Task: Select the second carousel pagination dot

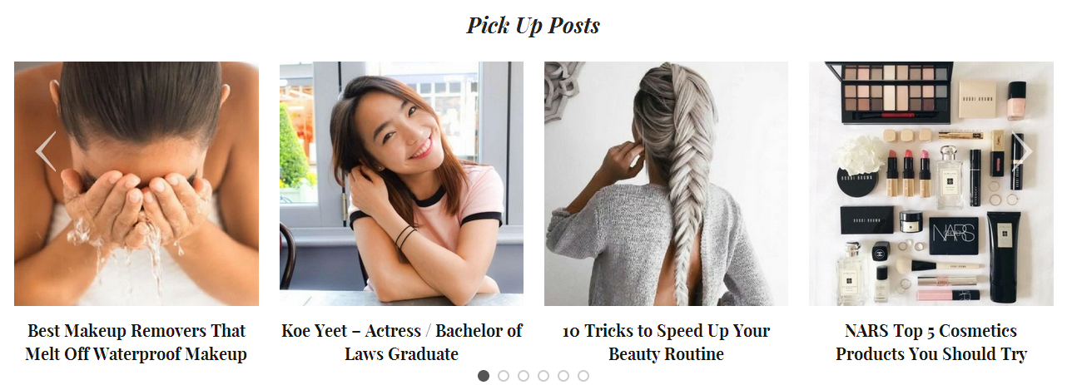Action: pyautogui.click(x=504, y=376)
